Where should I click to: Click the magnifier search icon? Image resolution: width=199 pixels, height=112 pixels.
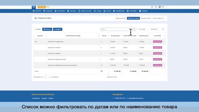pyautogui.click(x=134, y=29)
